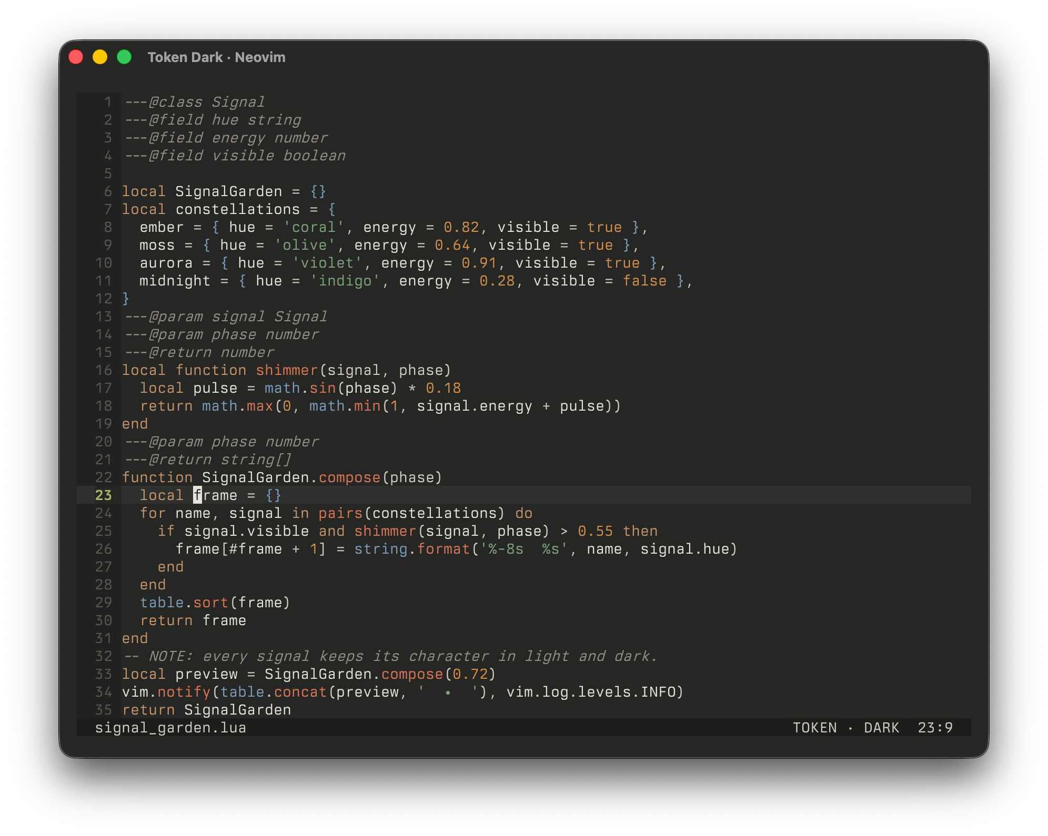This screenshot has width=1048, height=836.
Task: Click the '%-8s %s' format string
Action: click(524, 549)
